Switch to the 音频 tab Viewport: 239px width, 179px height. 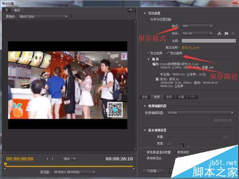169,97
